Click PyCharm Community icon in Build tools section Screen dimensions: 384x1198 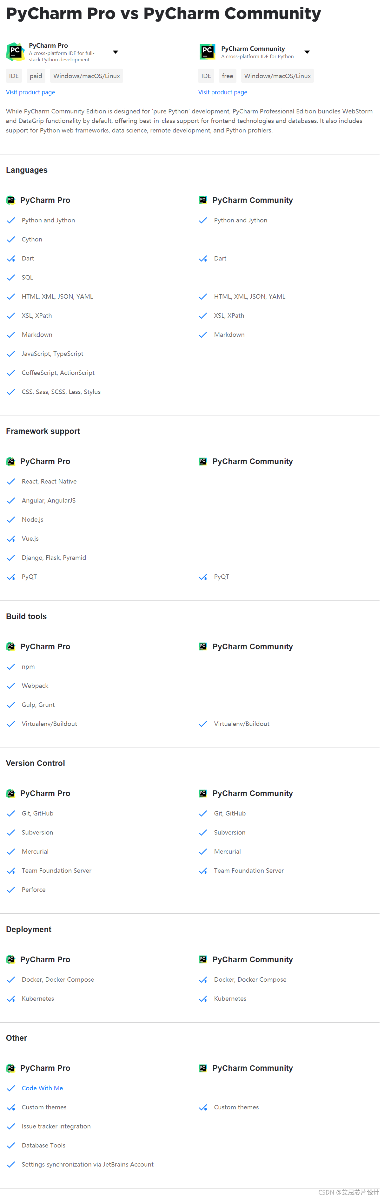coord(202,647)
